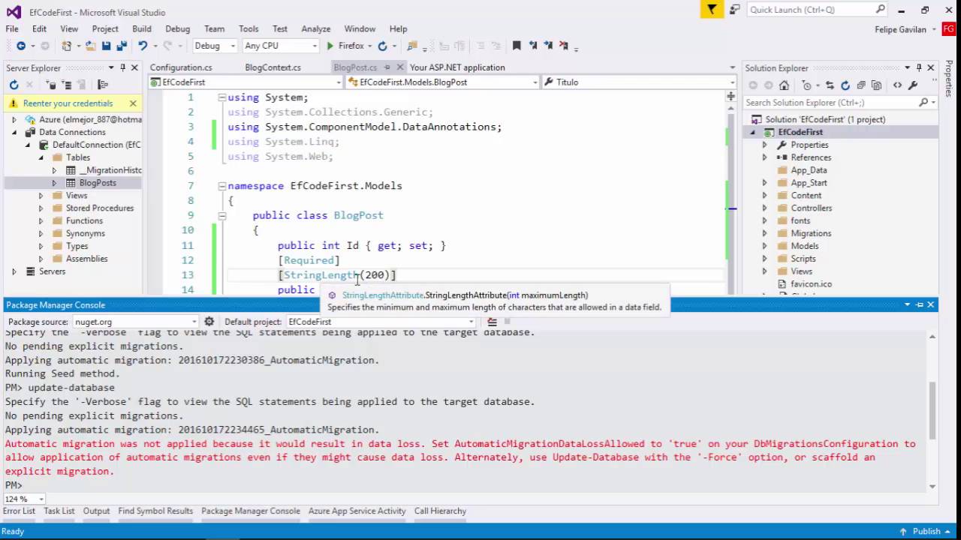
Task: Open the 124 % zoom level dropdown
Action: click(41, 499)
